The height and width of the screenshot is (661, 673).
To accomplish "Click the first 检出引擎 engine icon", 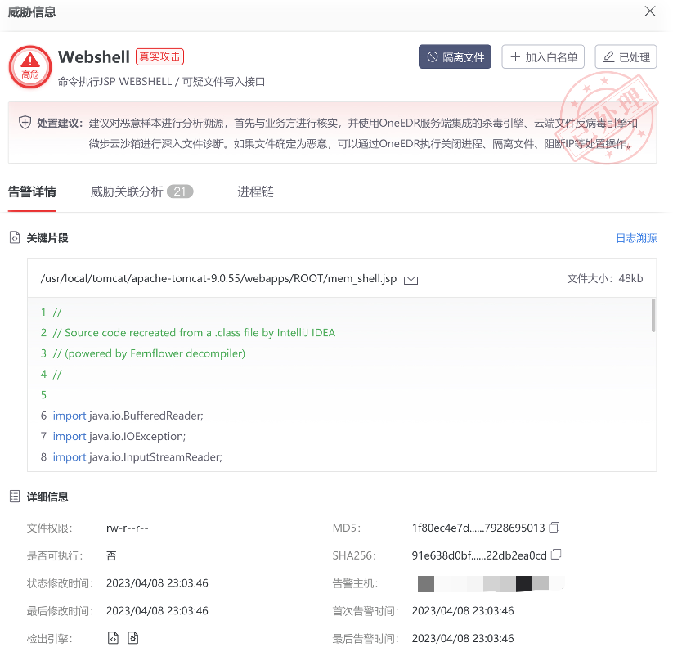I will pyautogui.click(x=114, y=638).
